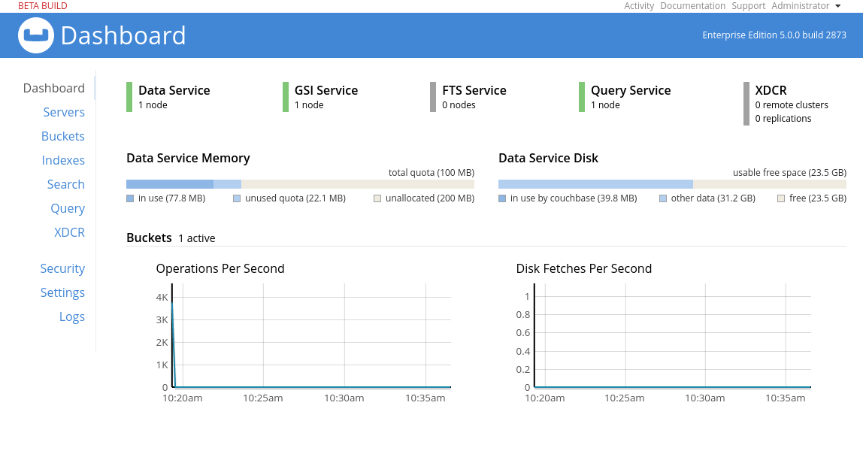The width and height of the screenshot is (863, 454).
Task: Go to Buckets in the sidebar
Action: [63, 136]
